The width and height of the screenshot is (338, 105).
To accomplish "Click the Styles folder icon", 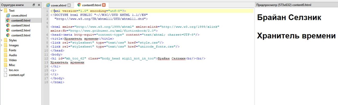I will (x=6, y=40).
